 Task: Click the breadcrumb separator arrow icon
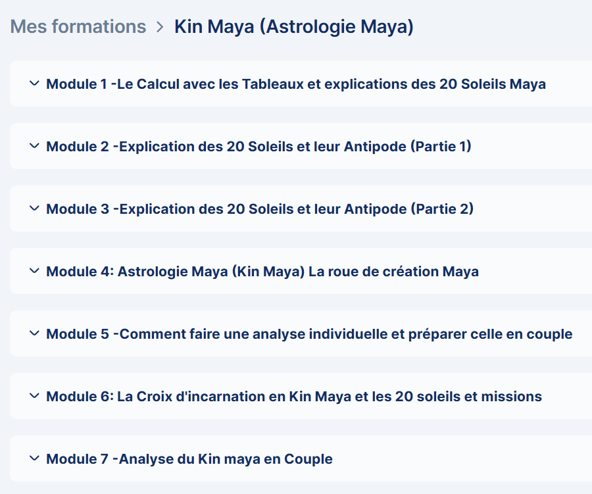click(160, 27)
